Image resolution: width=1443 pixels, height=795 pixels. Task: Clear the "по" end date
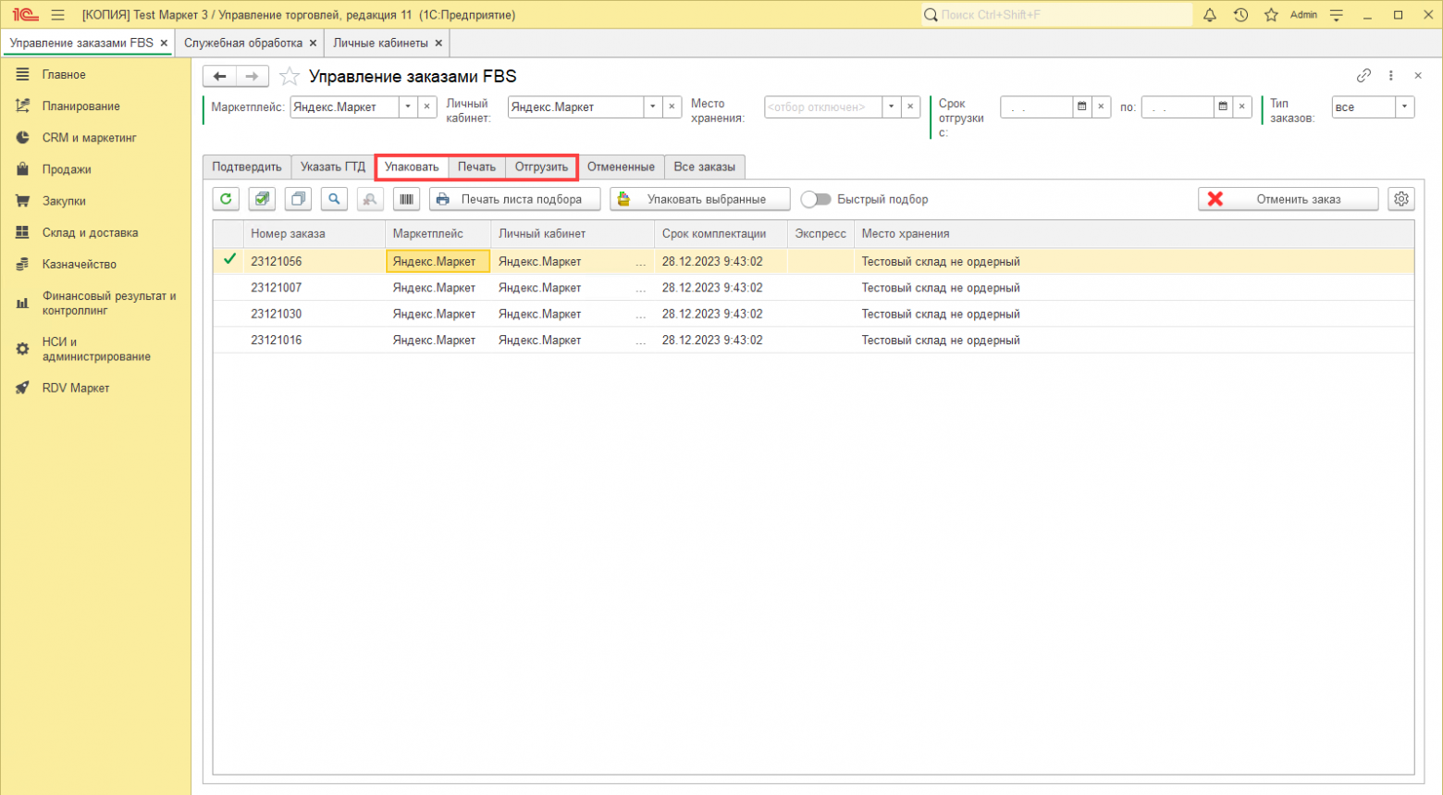(1242, 106)
